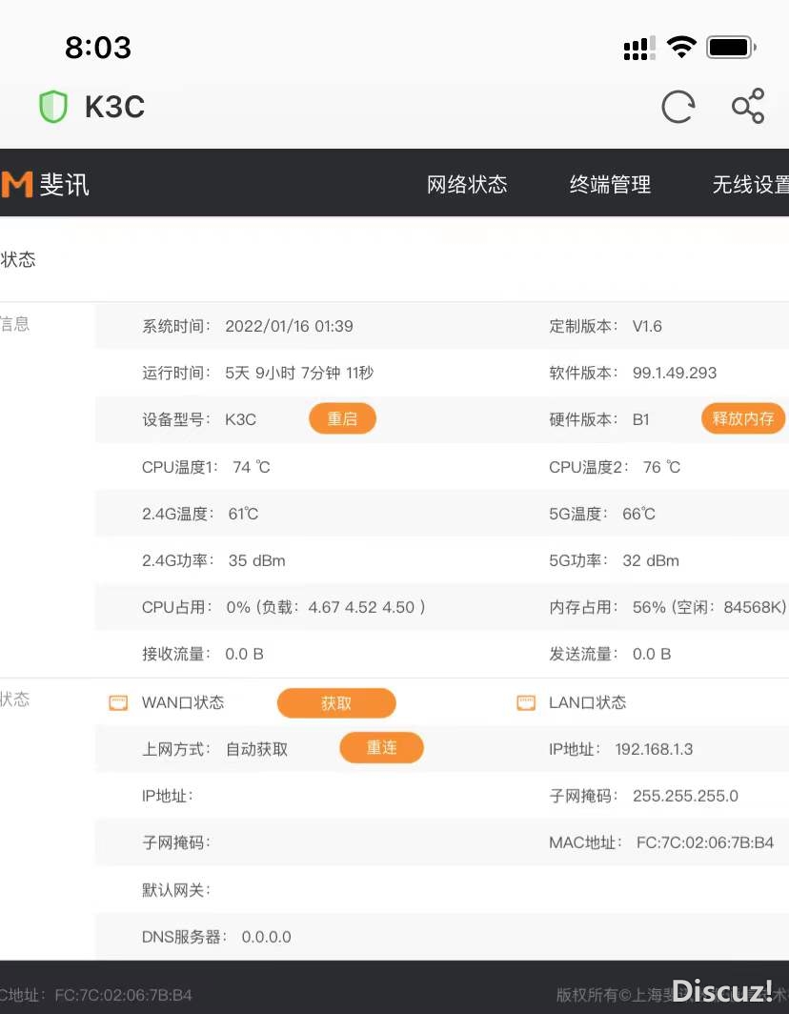The image size is (789, 1014).
Task: Tap the K3C page title
Action: click(x=114, y=107)
